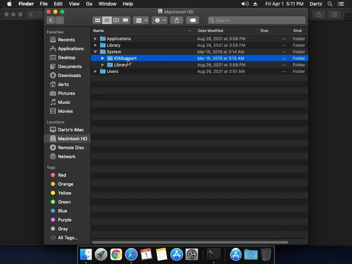Open System Preferences from the Dock
The width and height of the screenshot is (352, 264).
pos(191,255)
